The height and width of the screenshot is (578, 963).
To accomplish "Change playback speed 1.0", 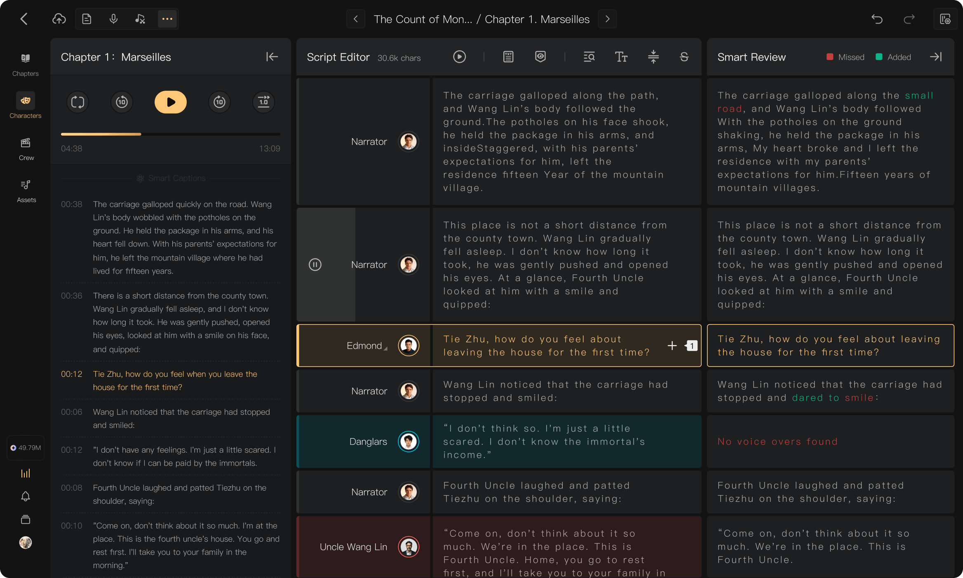I will pyautogui.click(x=263, y=102).
